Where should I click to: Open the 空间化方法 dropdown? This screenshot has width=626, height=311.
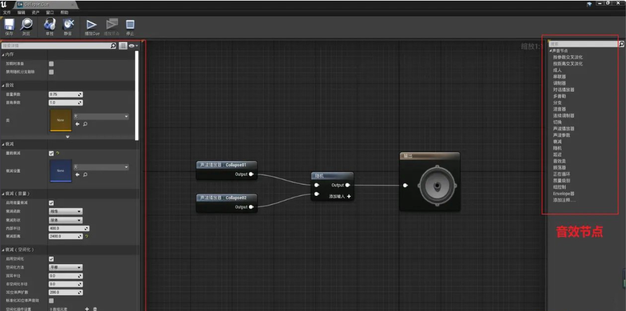click(65, 267)
